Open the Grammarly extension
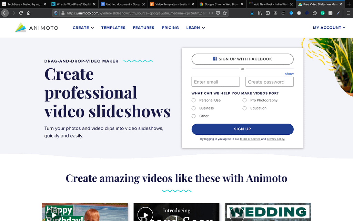This screenshot has width=353, height=221. (323, 13)
